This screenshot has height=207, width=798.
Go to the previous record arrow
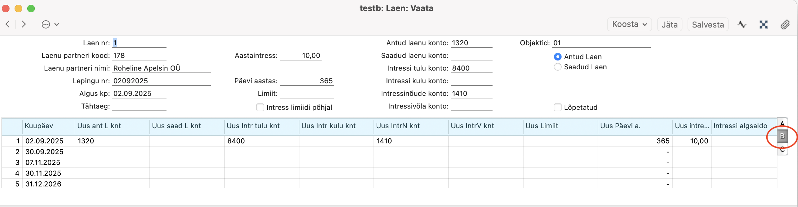point(8,24)
